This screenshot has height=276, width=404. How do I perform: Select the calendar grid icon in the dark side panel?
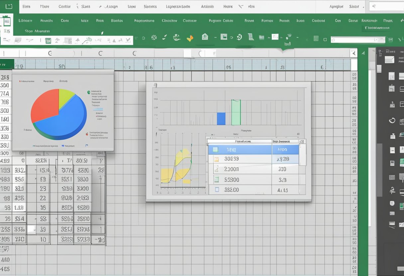[x=392, y=76]
